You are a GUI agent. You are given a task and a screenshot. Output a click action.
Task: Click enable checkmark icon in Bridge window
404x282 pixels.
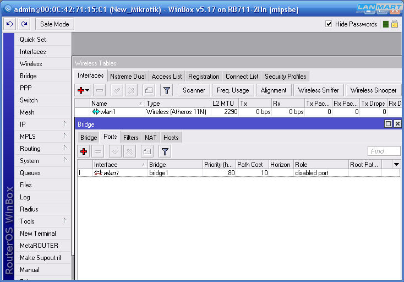click(115, 151)
